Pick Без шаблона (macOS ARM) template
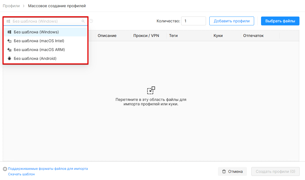This screenshot has height=180, width=305. (x=45, y=50)
